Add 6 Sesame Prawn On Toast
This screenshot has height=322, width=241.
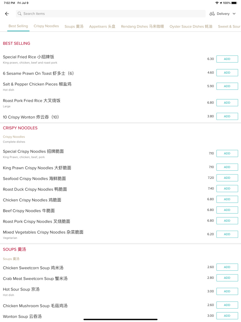[227, 73]
